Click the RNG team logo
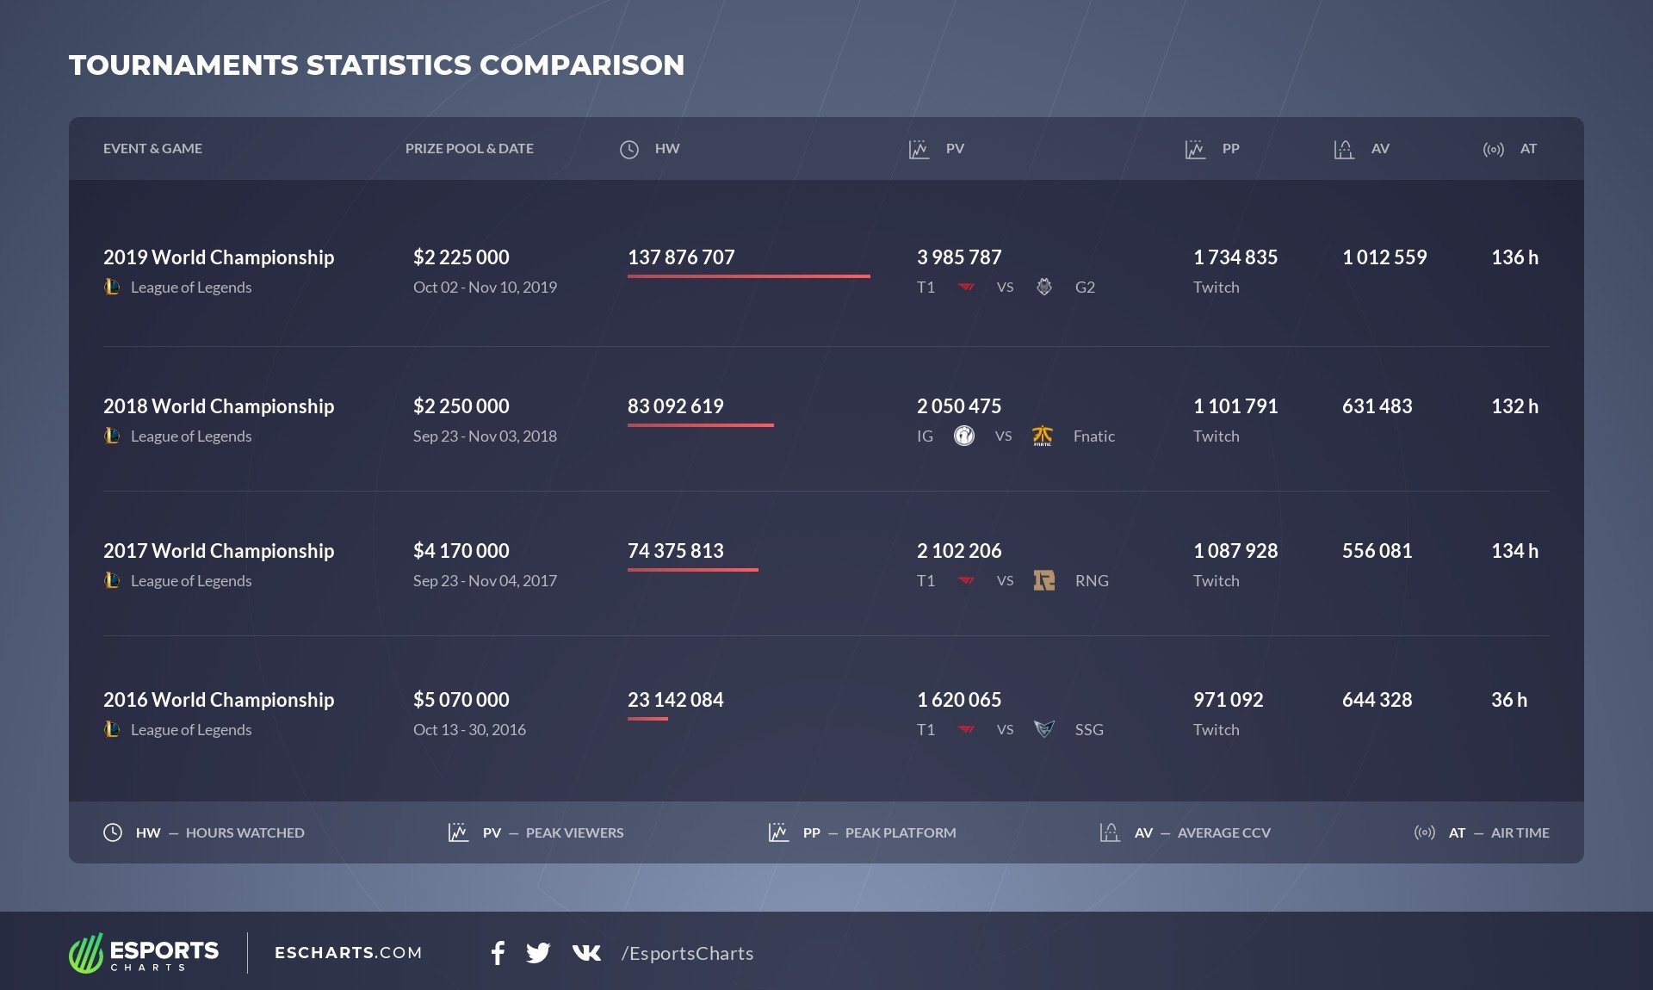 click(x=1043, y=580)
